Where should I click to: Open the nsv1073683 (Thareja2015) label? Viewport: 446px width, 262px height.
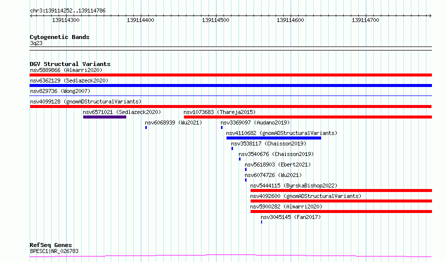coord(219,112)
